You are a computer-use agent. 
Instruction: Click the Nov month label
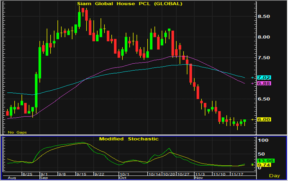click(198, 178)
